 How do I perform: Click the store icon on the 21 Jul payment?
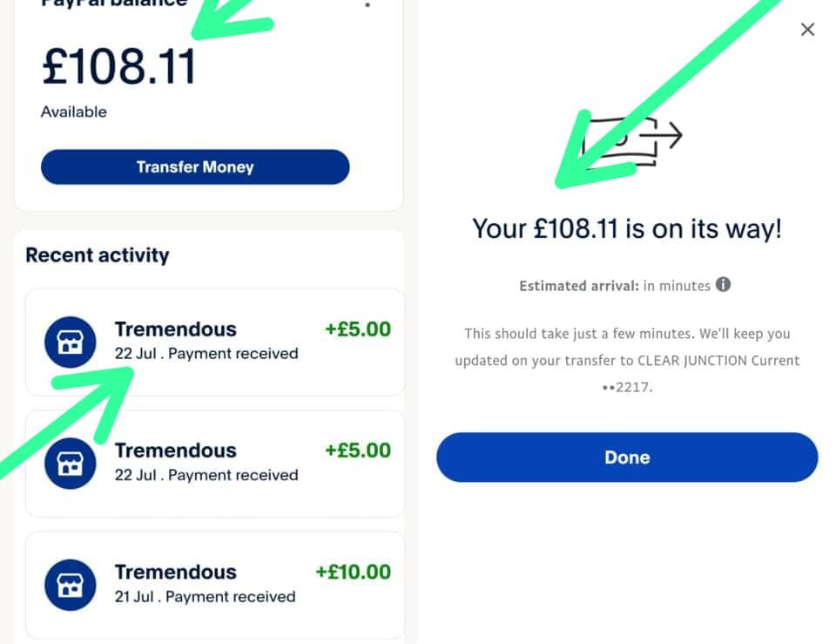70,585
